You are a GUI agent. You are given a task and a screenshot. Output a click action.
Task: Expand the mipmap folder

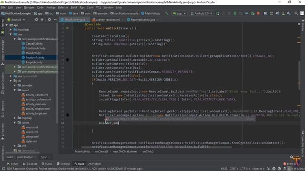[x=15, y=118]
